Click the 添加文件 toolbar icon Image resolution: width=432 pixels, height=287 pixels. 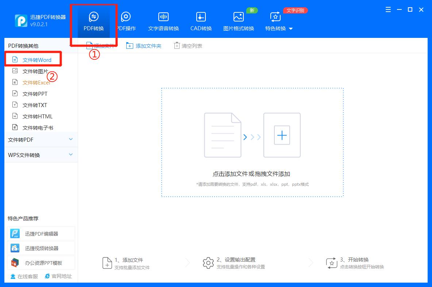click(90, 45)
